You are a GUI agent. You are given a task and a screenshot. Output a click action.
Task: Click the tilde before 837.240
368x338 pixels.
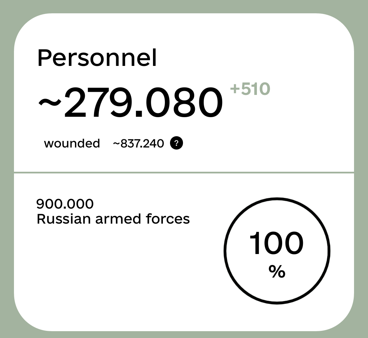[116, 143]
